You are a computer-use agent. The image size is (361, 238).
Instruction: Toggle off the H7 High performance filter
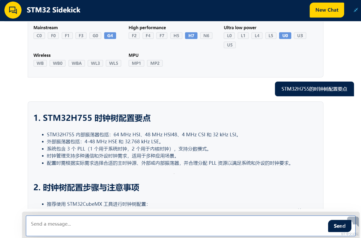191,35
